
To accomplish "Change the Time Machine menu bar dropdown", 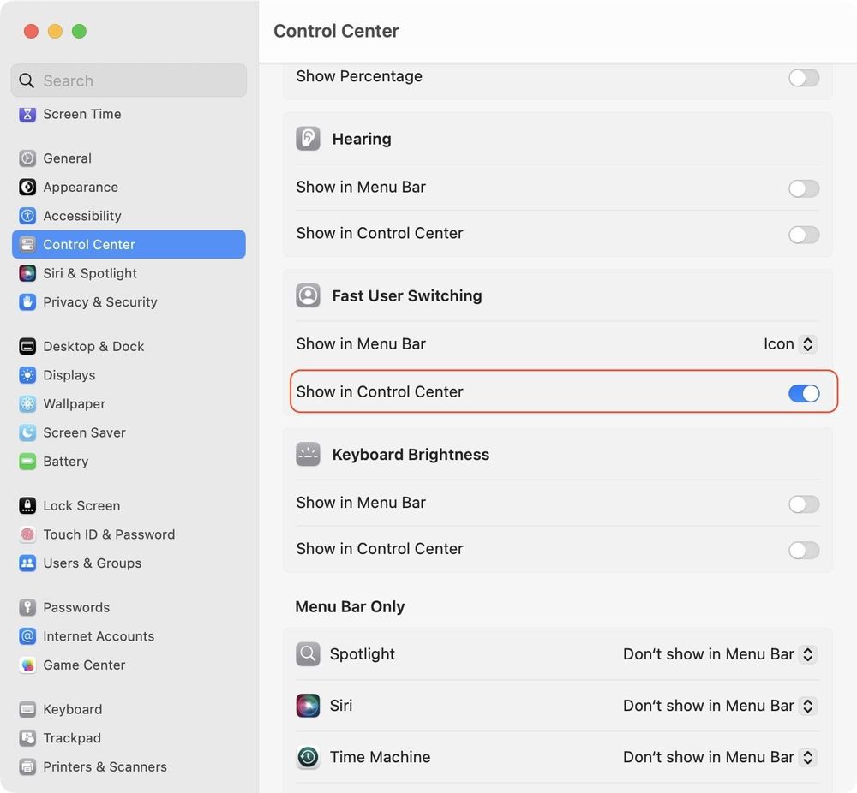I will (719, 757).
